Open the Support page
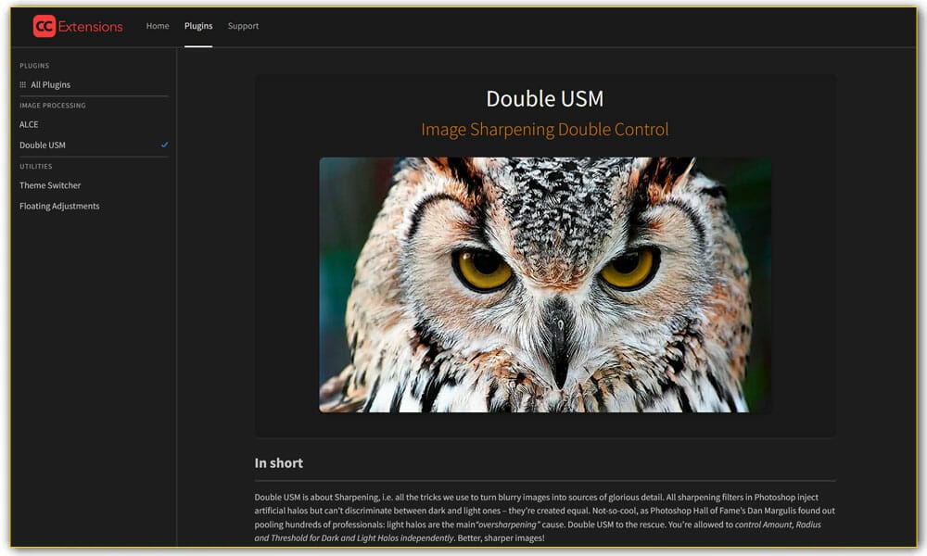927x556 pixels. tap(243, 26)
